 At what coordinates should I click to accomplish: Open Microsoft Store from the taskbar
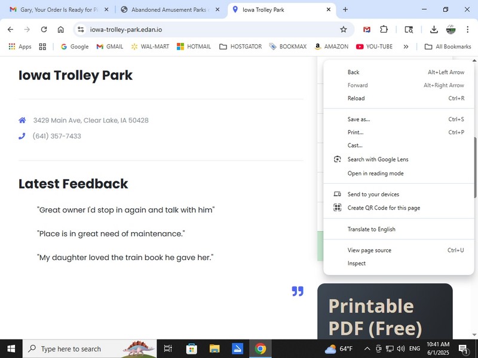click(x=192, y=348)
